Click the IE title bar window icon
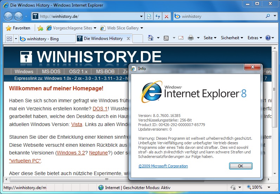The width and height of the screenshot is (280, 194). pyautogui.click(x=6, y=5)
